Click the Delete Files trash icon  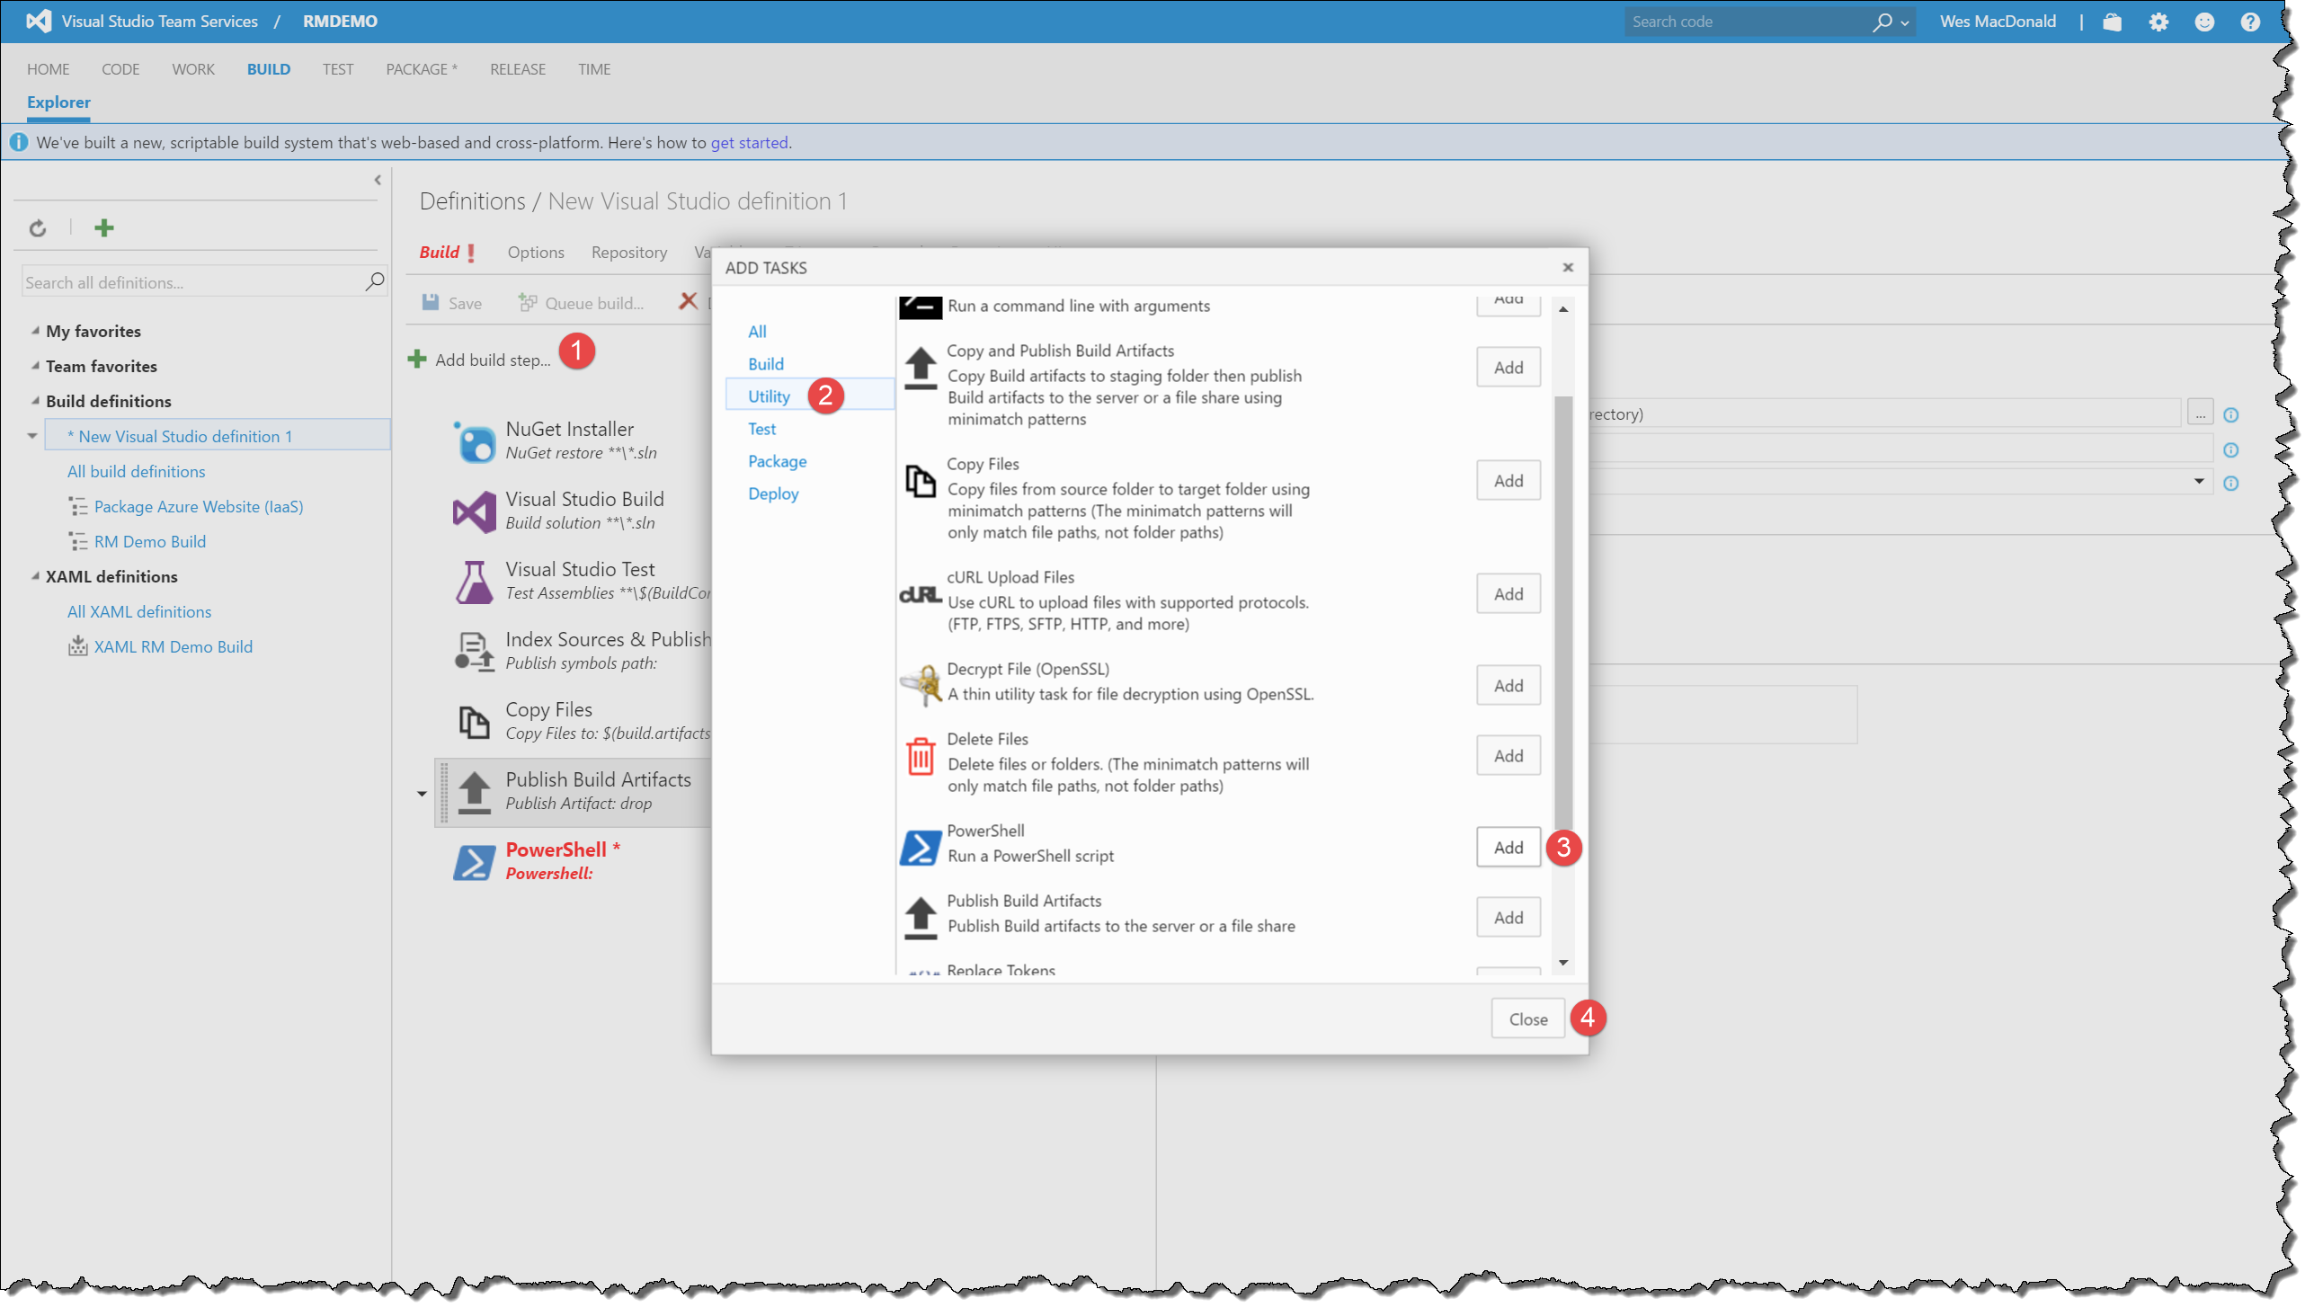921,756
